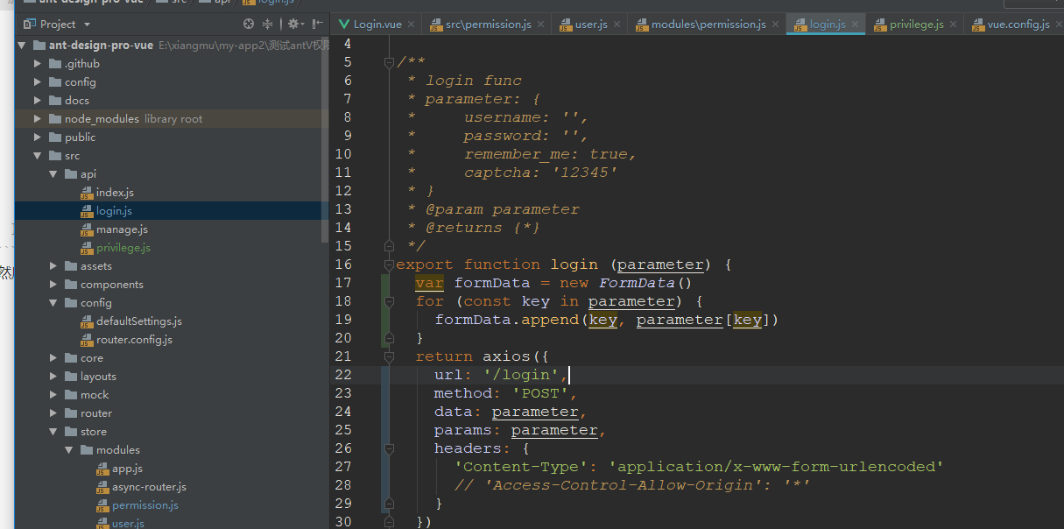Click the fold end marker at line 20
The image size is (1064, 529).
(389, 338)
